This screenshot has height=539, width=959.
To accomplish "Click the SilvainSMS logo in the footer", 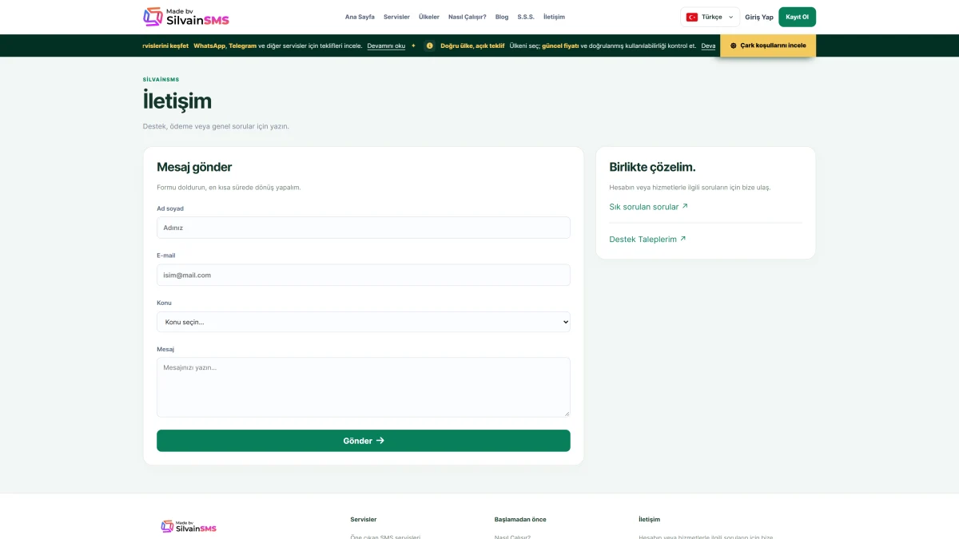I will click(x=189, y=526).
